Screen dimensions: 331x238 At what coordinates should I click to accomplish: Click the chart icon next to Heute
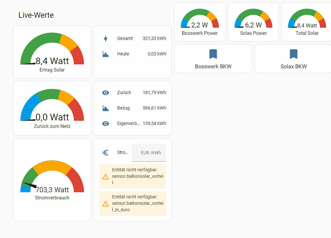pos(106,54)
